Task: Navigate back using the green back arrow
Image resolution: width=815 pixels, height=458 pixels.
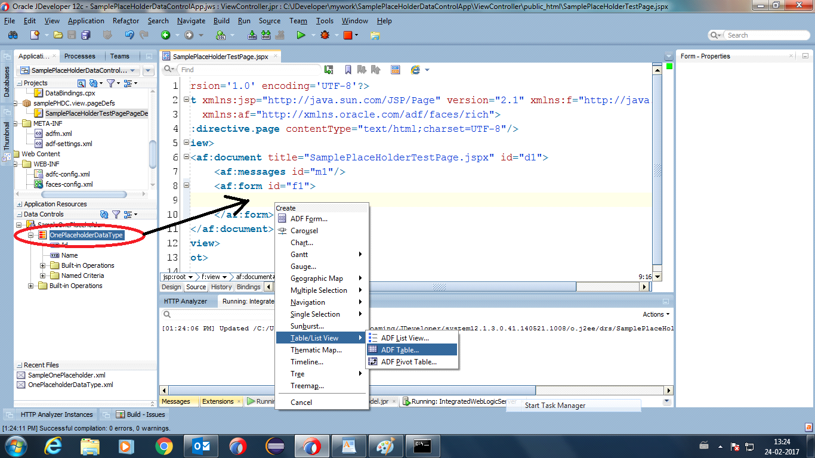Action: click(165, 35)
